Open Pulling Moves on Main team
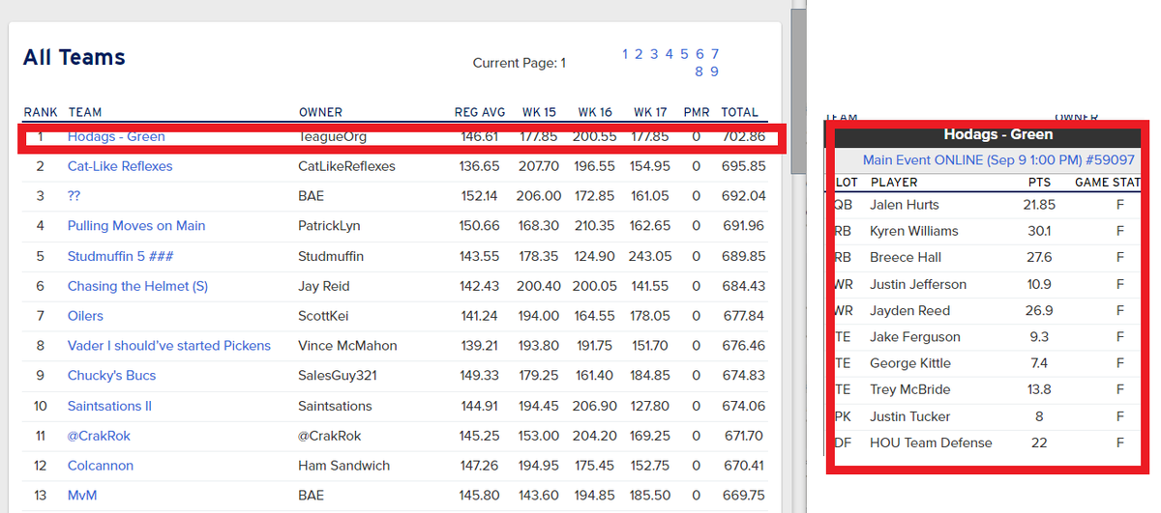 [x=136, y=226]
